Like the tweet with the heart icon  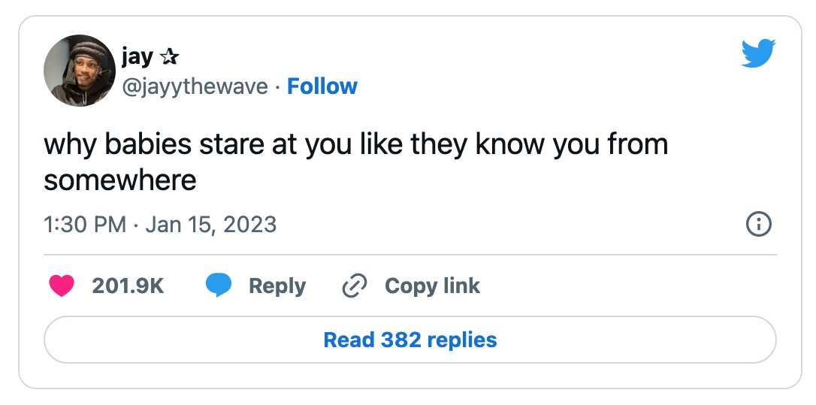coord(62,286)
